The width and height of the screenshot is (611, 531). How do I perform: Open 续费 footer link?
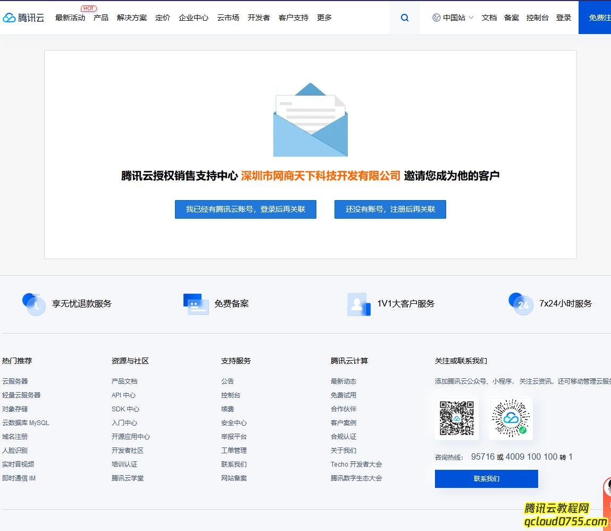point(228,409)
